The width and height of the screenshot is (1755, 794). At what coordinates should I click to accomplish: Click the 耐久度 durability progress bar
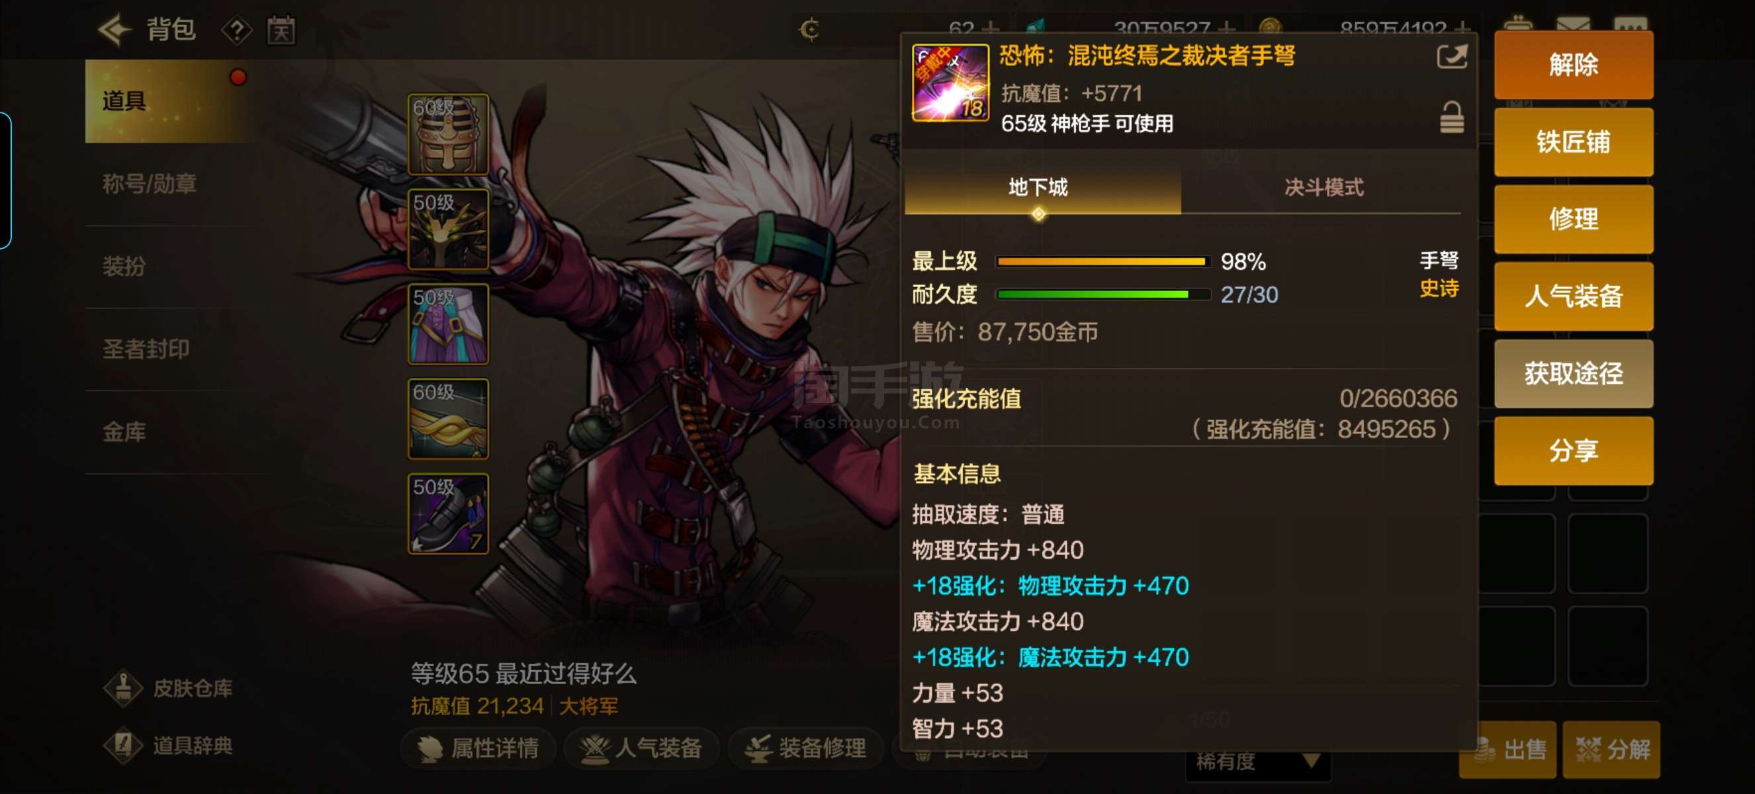[x=1103, y=294]
